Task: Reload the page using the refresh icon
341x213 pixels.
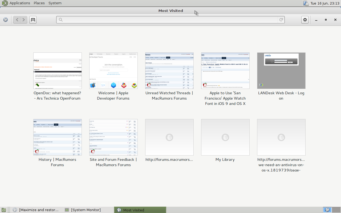Action: click(x=281, y=20)
